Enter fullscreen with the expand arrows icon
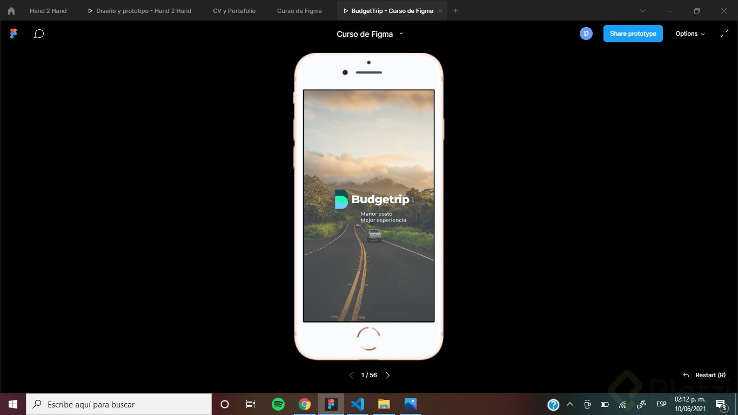 [x=724, y=34]
